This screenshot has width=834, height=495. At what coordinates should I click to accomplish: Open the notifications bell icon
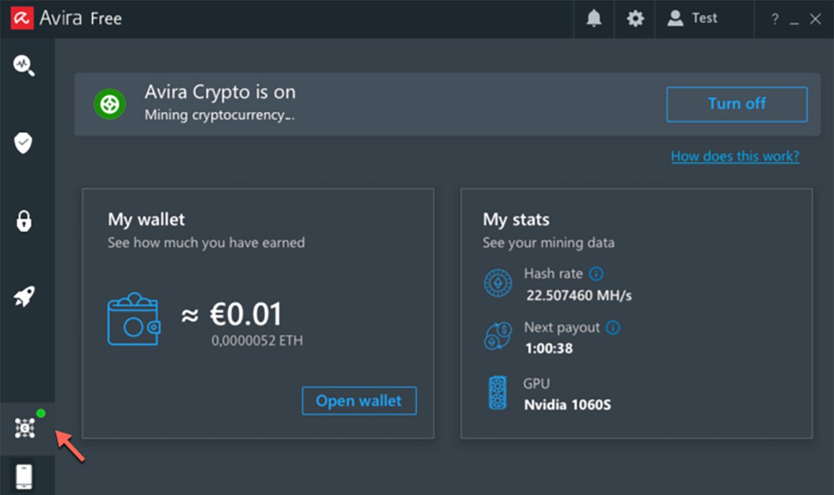[594, 19]
